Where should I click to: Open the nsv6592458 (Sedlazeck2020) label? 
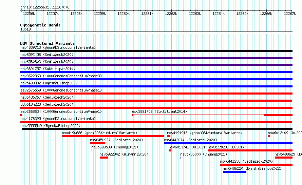(x=47, y=55)
